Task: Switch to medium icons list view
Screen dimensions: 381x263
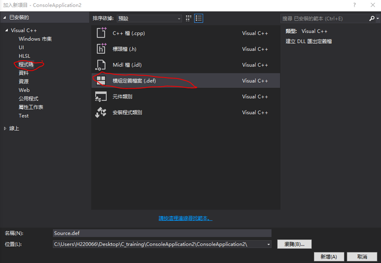Action: click(x=198, y=18)
